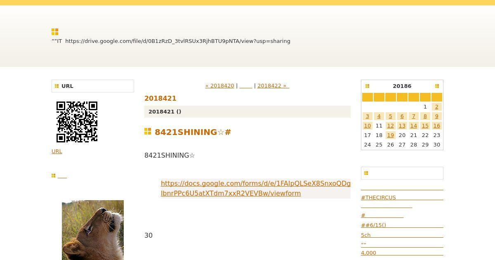Go to previous month in calendar header
This screenshot has height=260, width=495.
coord(367,86)
